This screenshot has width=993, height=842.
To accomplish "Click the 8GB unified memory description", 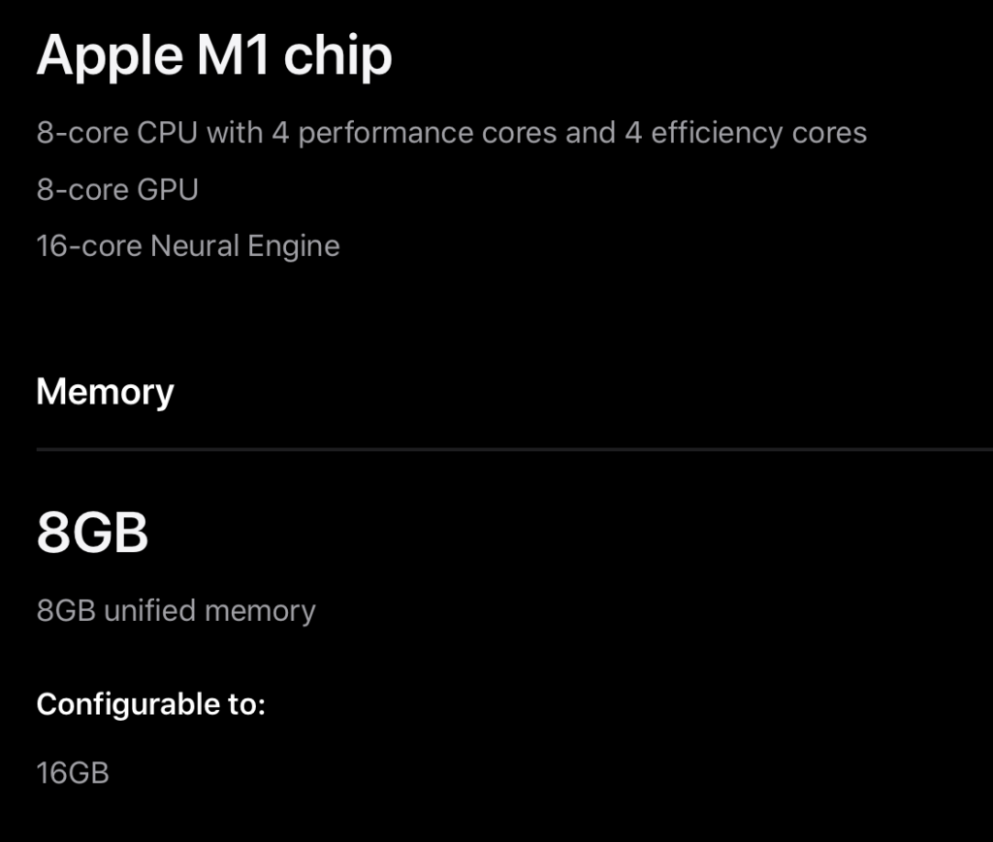I will click(176, 611).
